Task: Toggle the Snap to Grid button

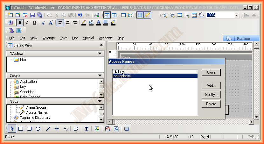Action: (140, 15)
